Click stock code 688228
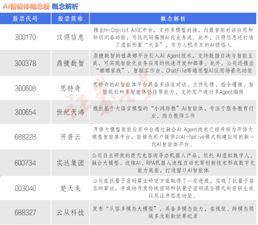The width and height of the screenshot is (258, 225). tap(25, 137)
